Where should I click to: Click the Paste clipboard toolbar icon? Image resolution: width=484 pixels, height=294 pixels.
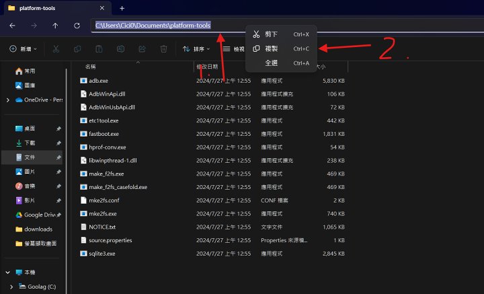(99, 49)
